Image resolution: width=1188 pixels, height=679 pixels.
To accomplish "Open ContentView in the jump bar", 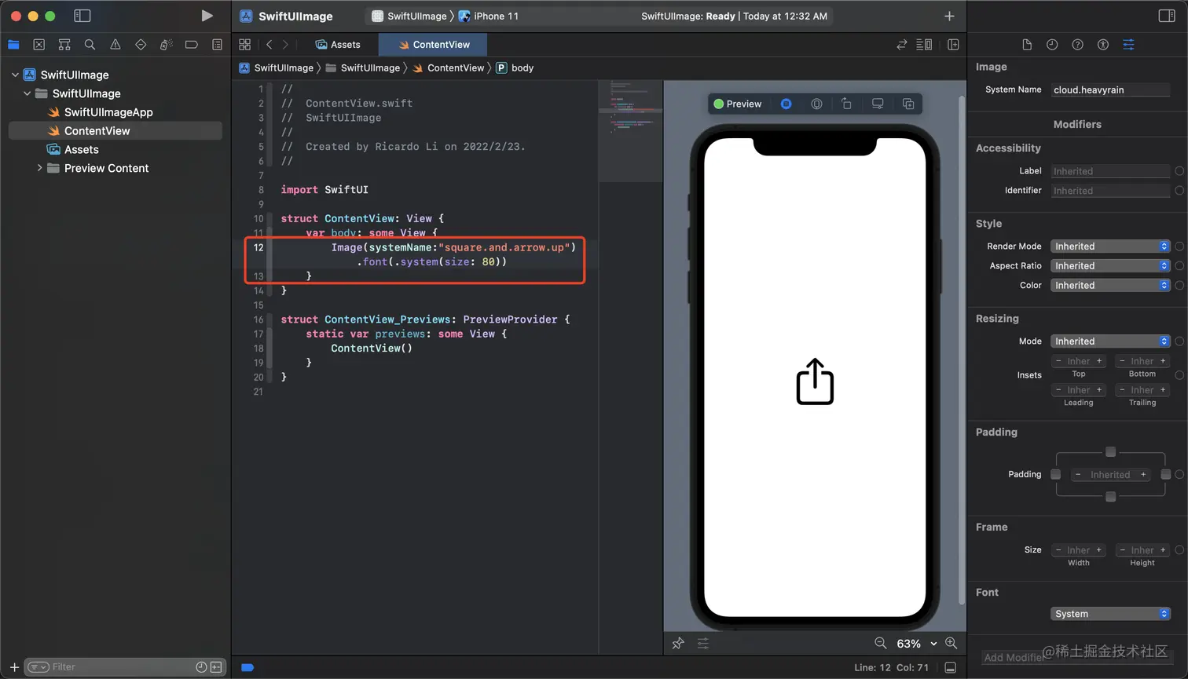I will [x=449, y=68].
